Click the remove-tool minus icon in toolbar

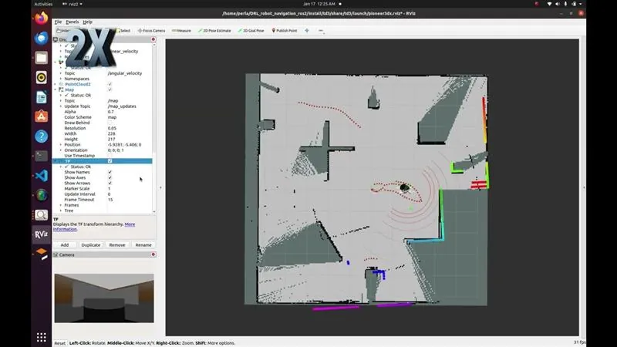(321, 31)
